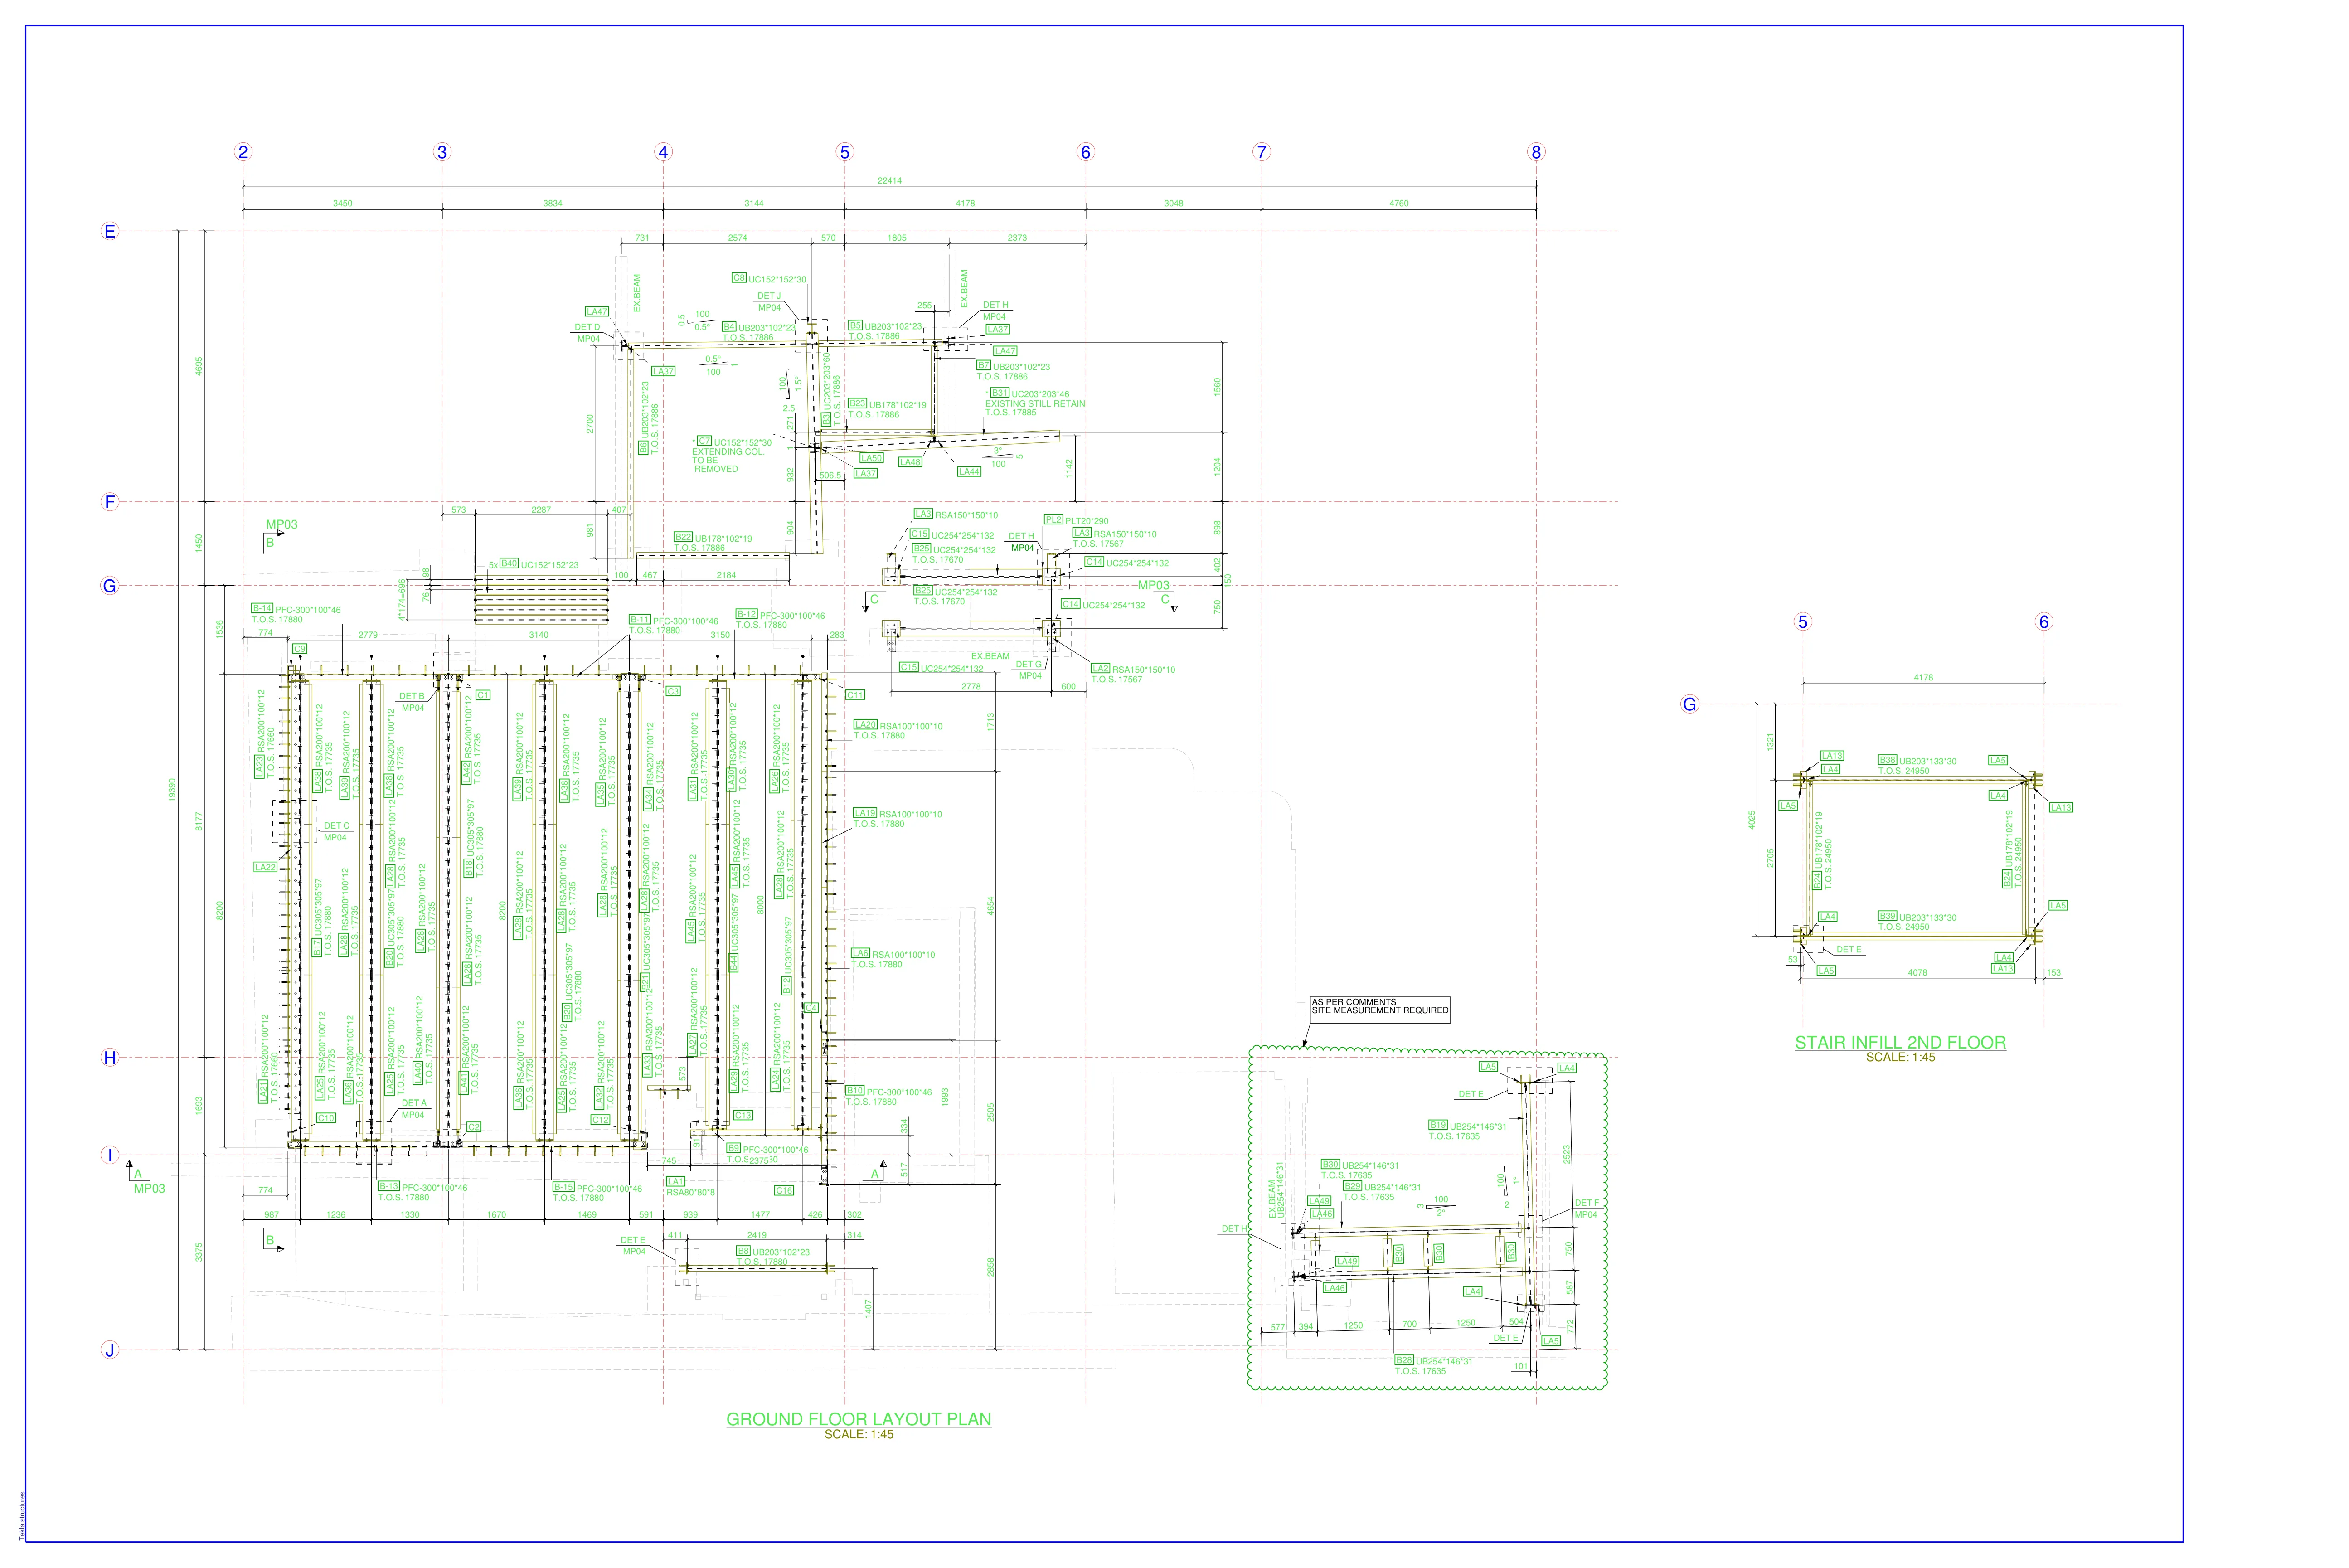This screenshot has width=2349, height=1568.
Task: Click grid bubble 7 on the top axis
Action: coord(1261,152)
